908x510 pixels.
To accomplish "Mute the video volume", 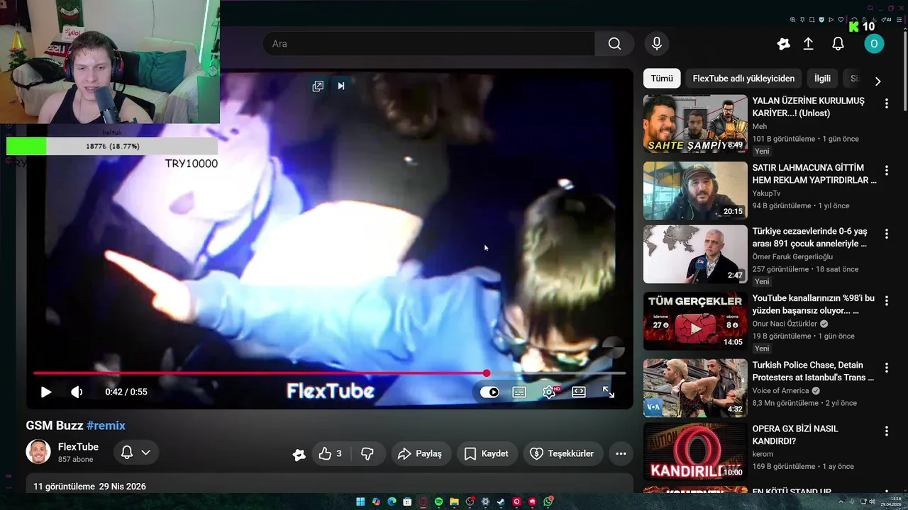I will (x=77, y=392).
